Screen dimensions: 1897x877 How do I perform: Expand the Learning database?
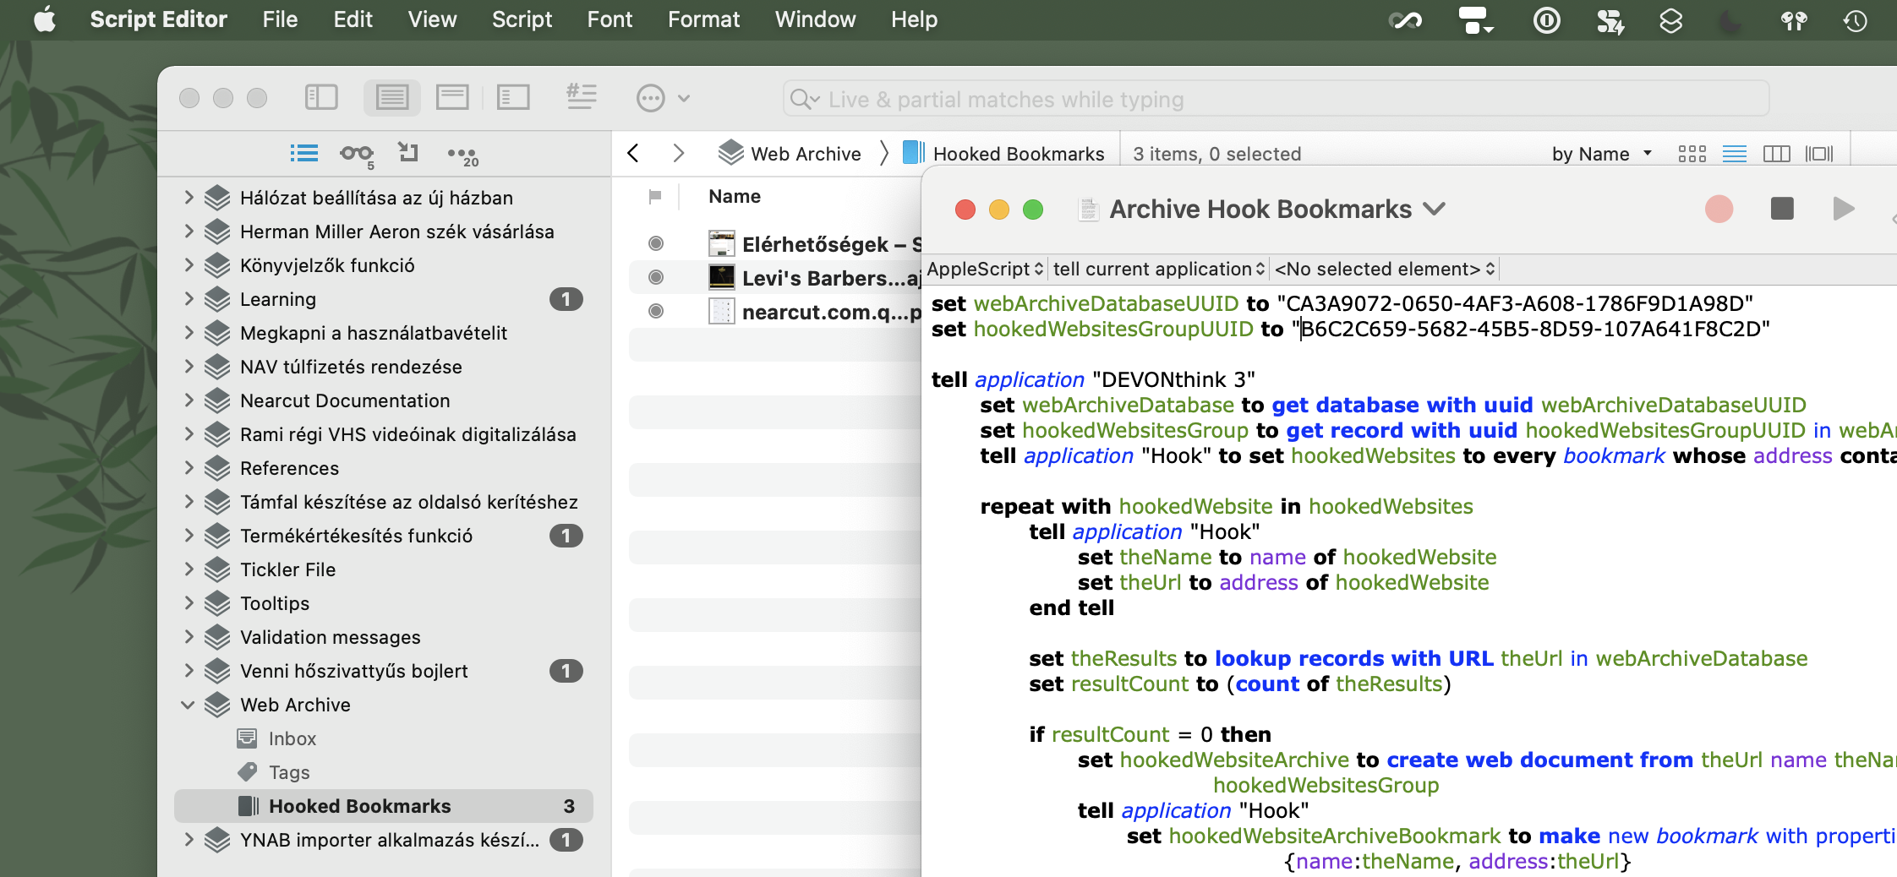(x=189, y=299)
